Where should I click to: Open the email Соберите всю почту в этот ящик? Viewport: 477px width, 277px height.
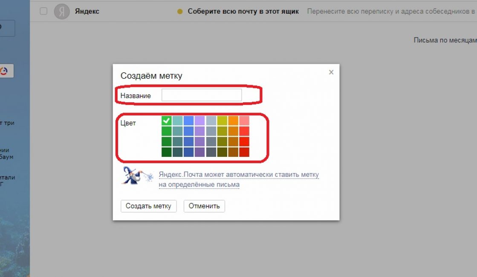(243, 11)
